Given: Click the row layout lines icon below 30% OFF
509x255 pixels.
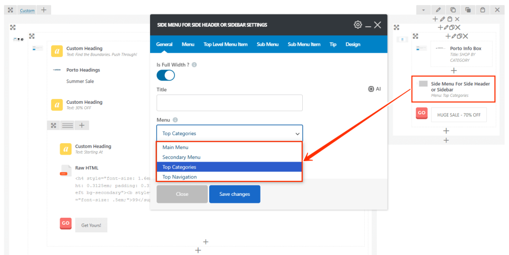Looking at the screenshot, I should tap(68, 126).
